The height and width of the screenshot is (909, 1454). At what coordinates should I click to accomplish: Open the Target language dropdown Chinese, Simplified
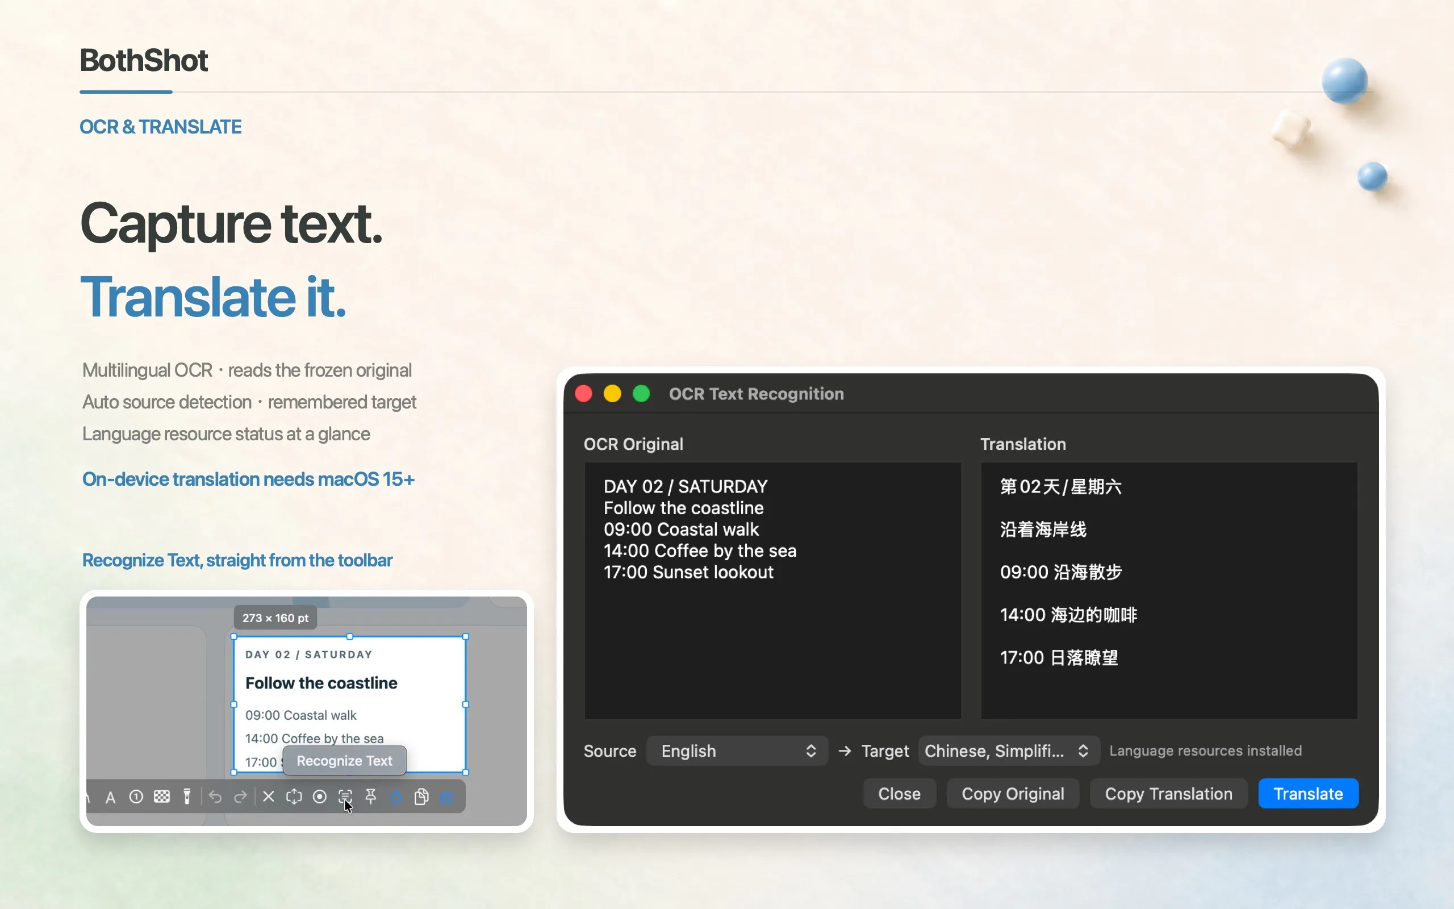(1009, 751)
